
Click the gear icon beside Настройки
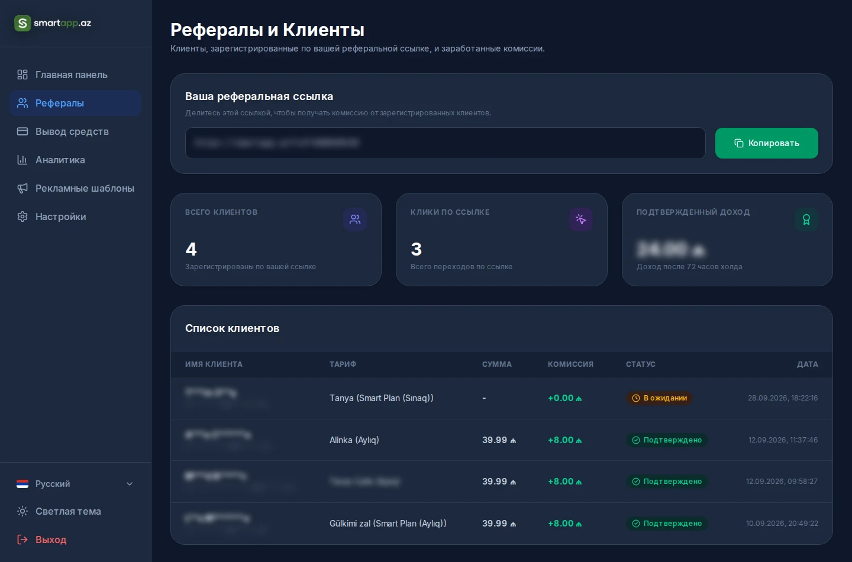point(22,217)
